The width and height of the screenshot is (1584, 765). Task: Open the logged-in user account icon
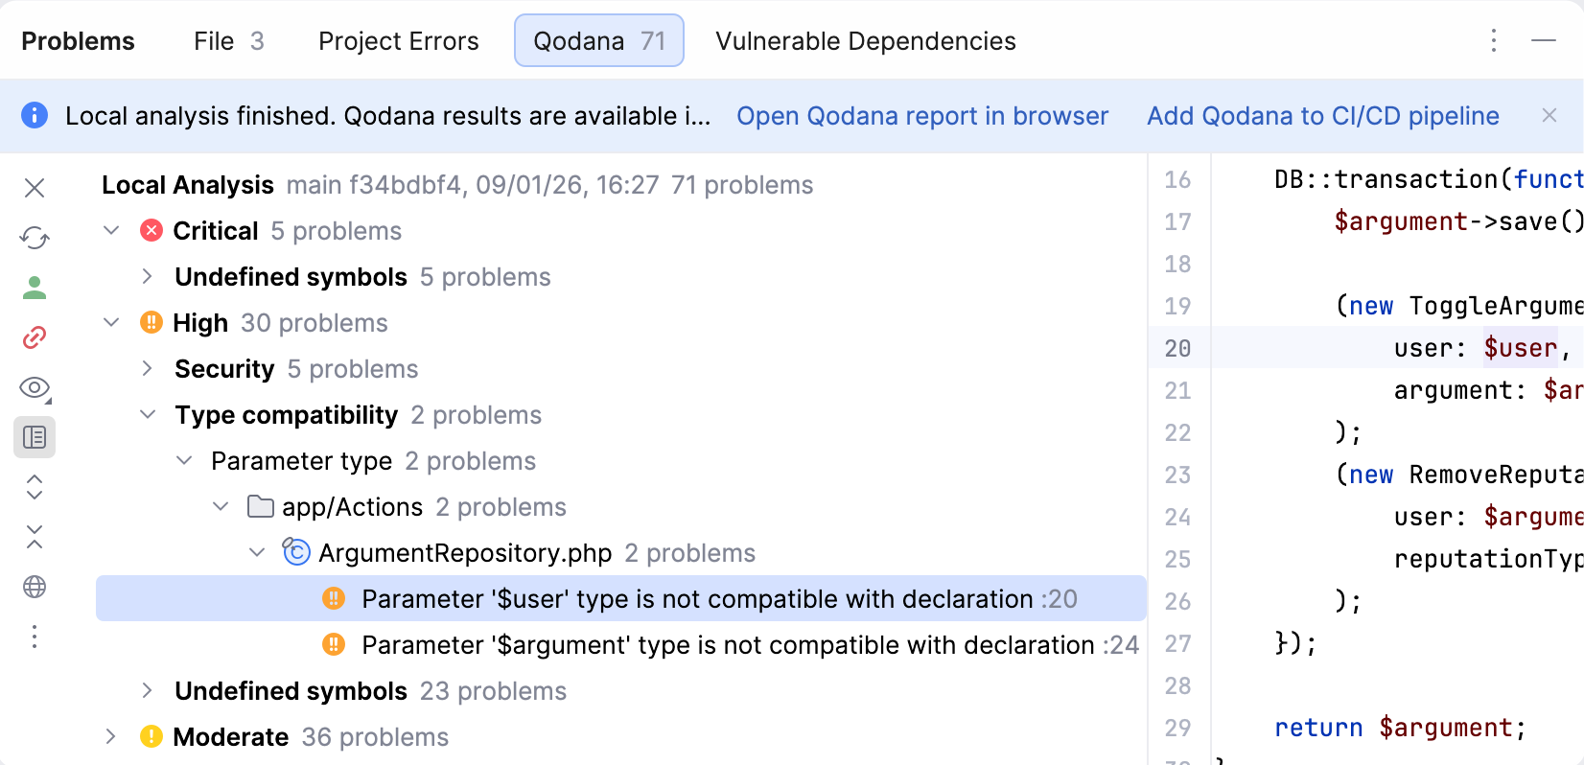pos(35,288)
